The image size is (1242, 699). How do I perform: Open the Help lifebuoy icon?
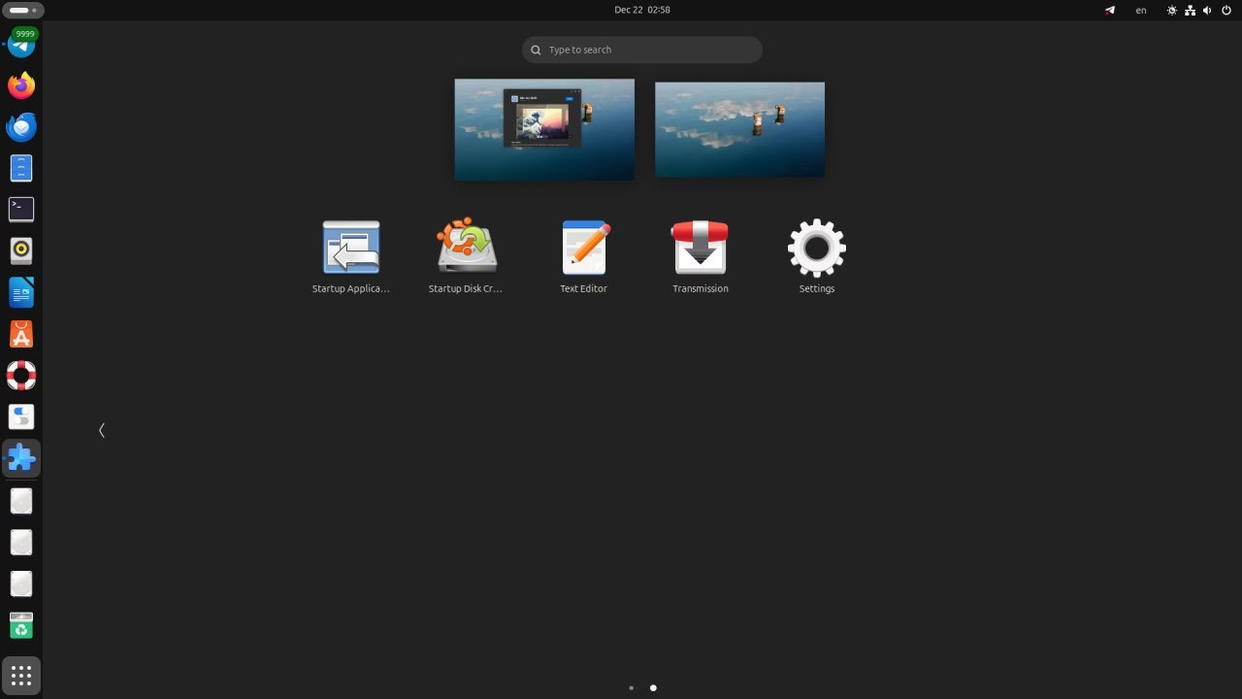21,375
